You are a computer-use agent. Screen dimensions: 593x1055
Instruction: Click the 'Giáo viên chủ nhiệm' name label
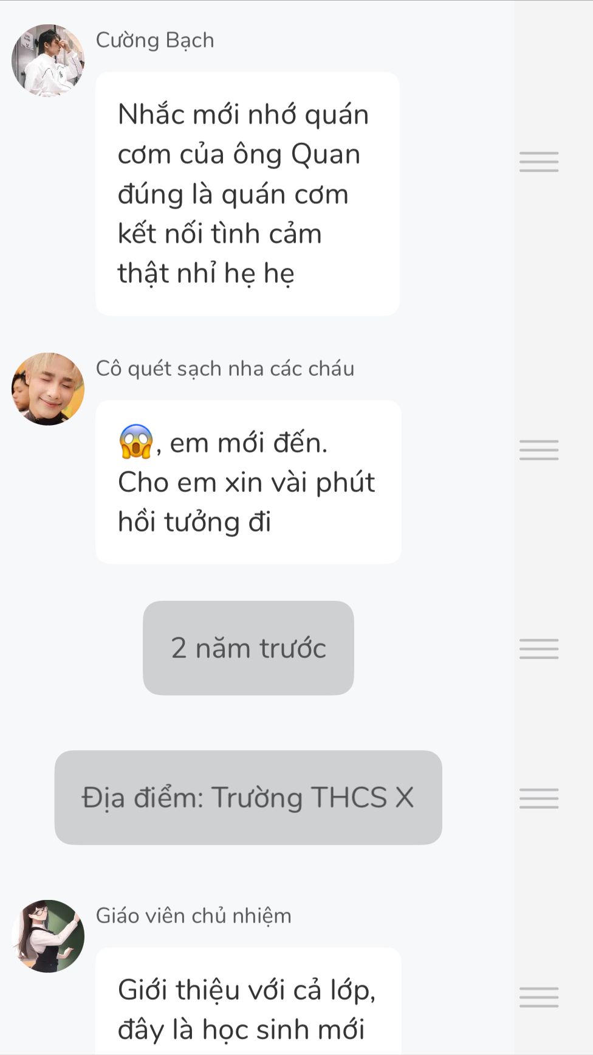click(194, 916)
